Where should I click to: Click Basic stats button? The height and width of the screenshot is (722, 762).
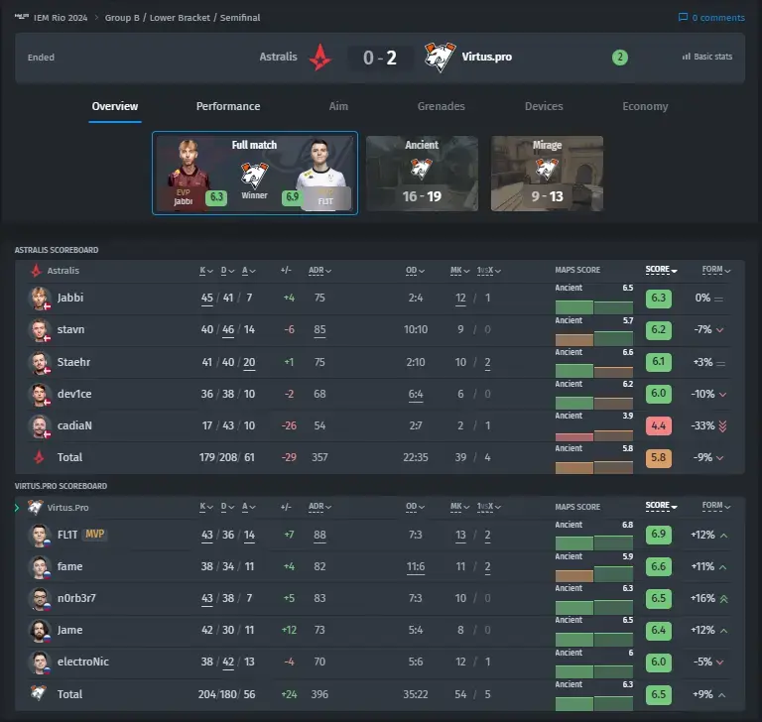pos(707,57)
